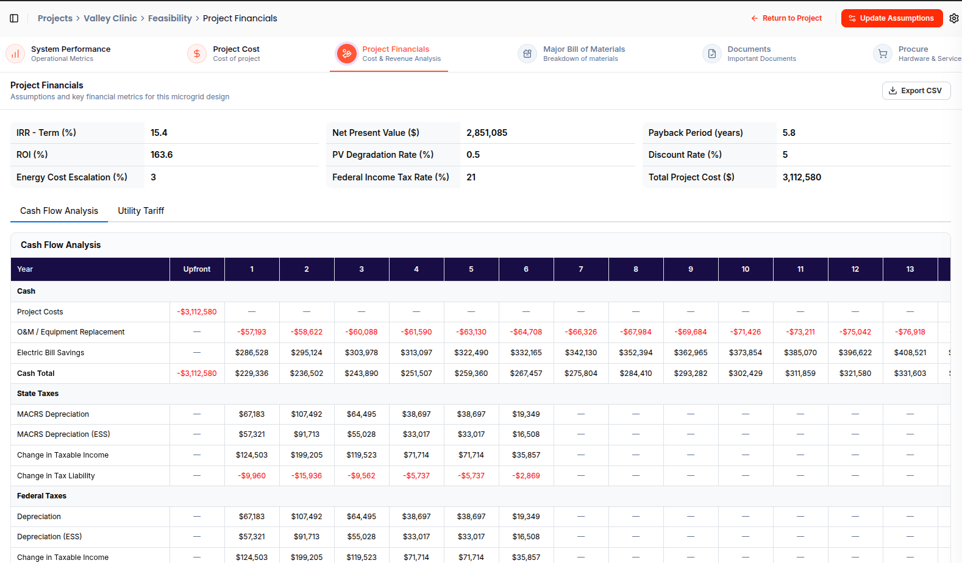
Task: Click the Export CSV button
Action: click(x=916, y=91)
